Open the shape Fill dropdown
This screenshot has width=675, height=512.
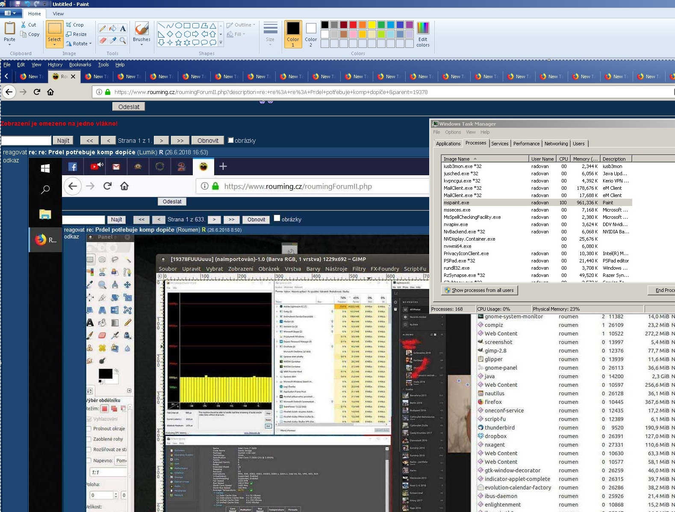pos(236,34)
